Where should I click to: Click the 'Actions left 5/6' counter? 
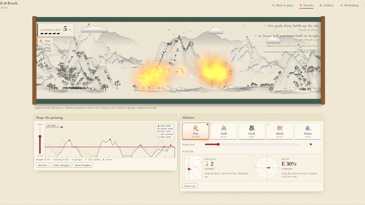[x=56, y=29]
